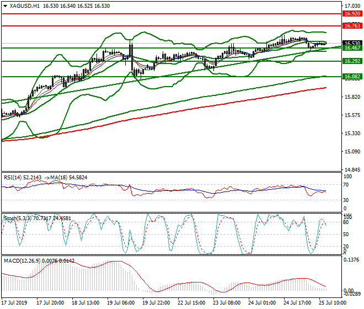
Task: Click the 19 Jul 06:00 time axis label
Action: [x=121, y=303]
